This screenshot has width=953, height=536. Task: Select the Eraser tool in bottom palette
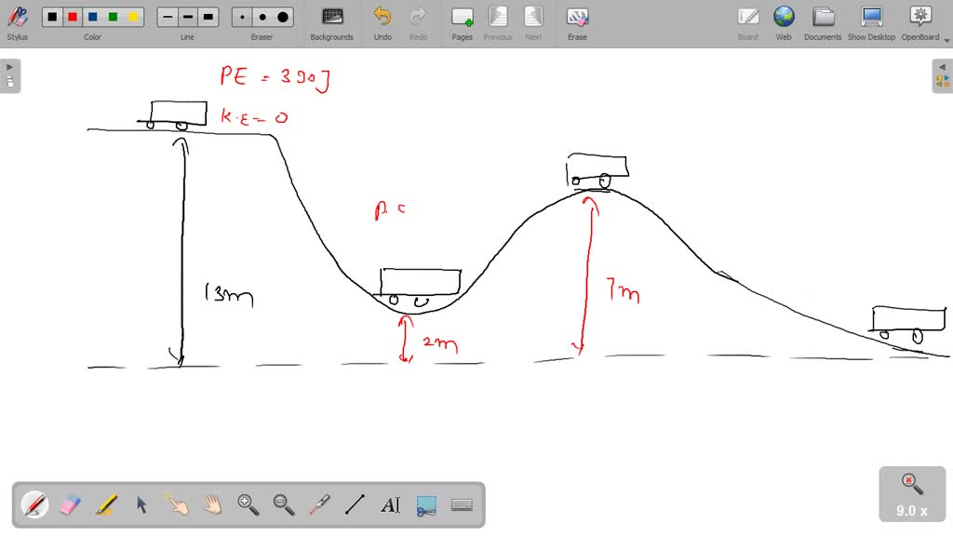click(71, 504)
